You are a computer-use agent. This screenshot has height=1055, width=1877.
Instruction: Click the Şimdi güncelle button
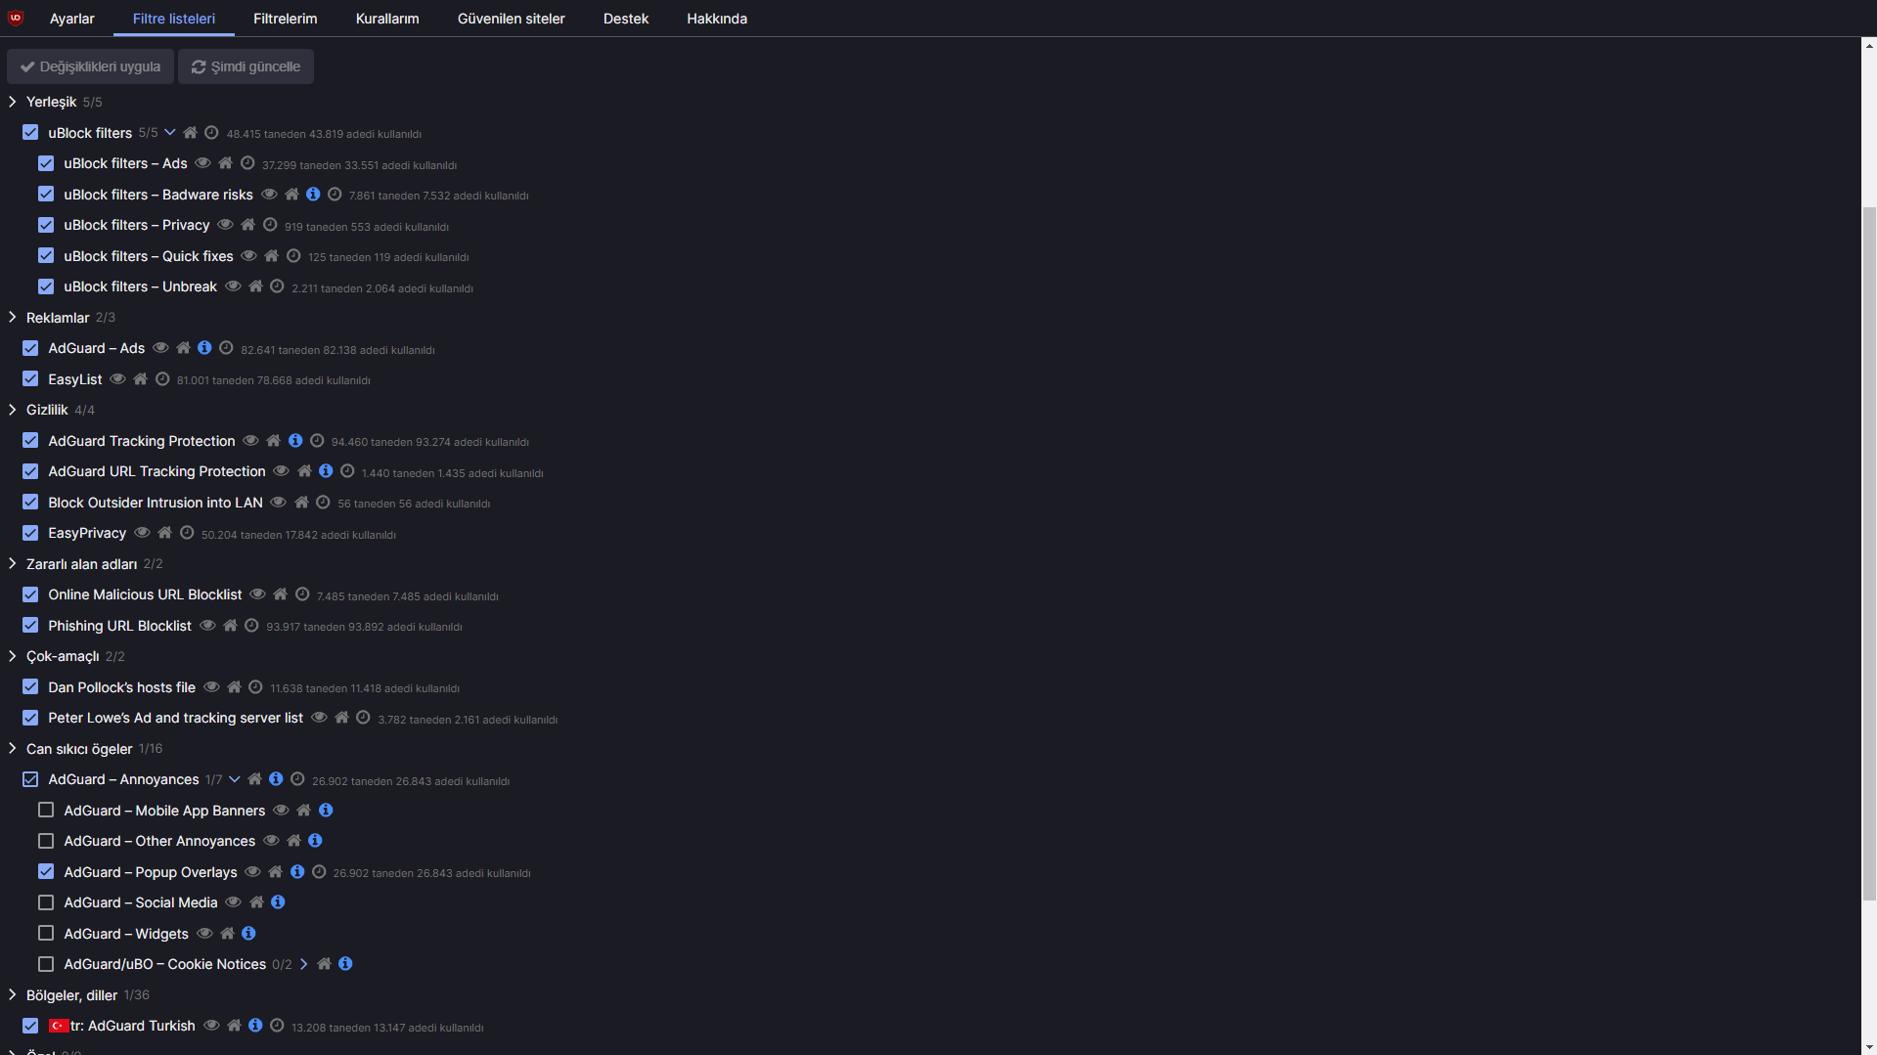(x=246, y=66)
